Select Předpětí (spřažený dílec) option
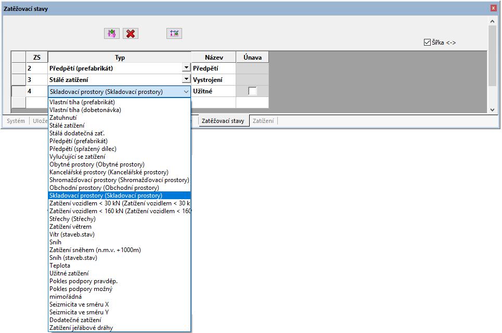Screen dimensions: 502x333 [120, 149]
